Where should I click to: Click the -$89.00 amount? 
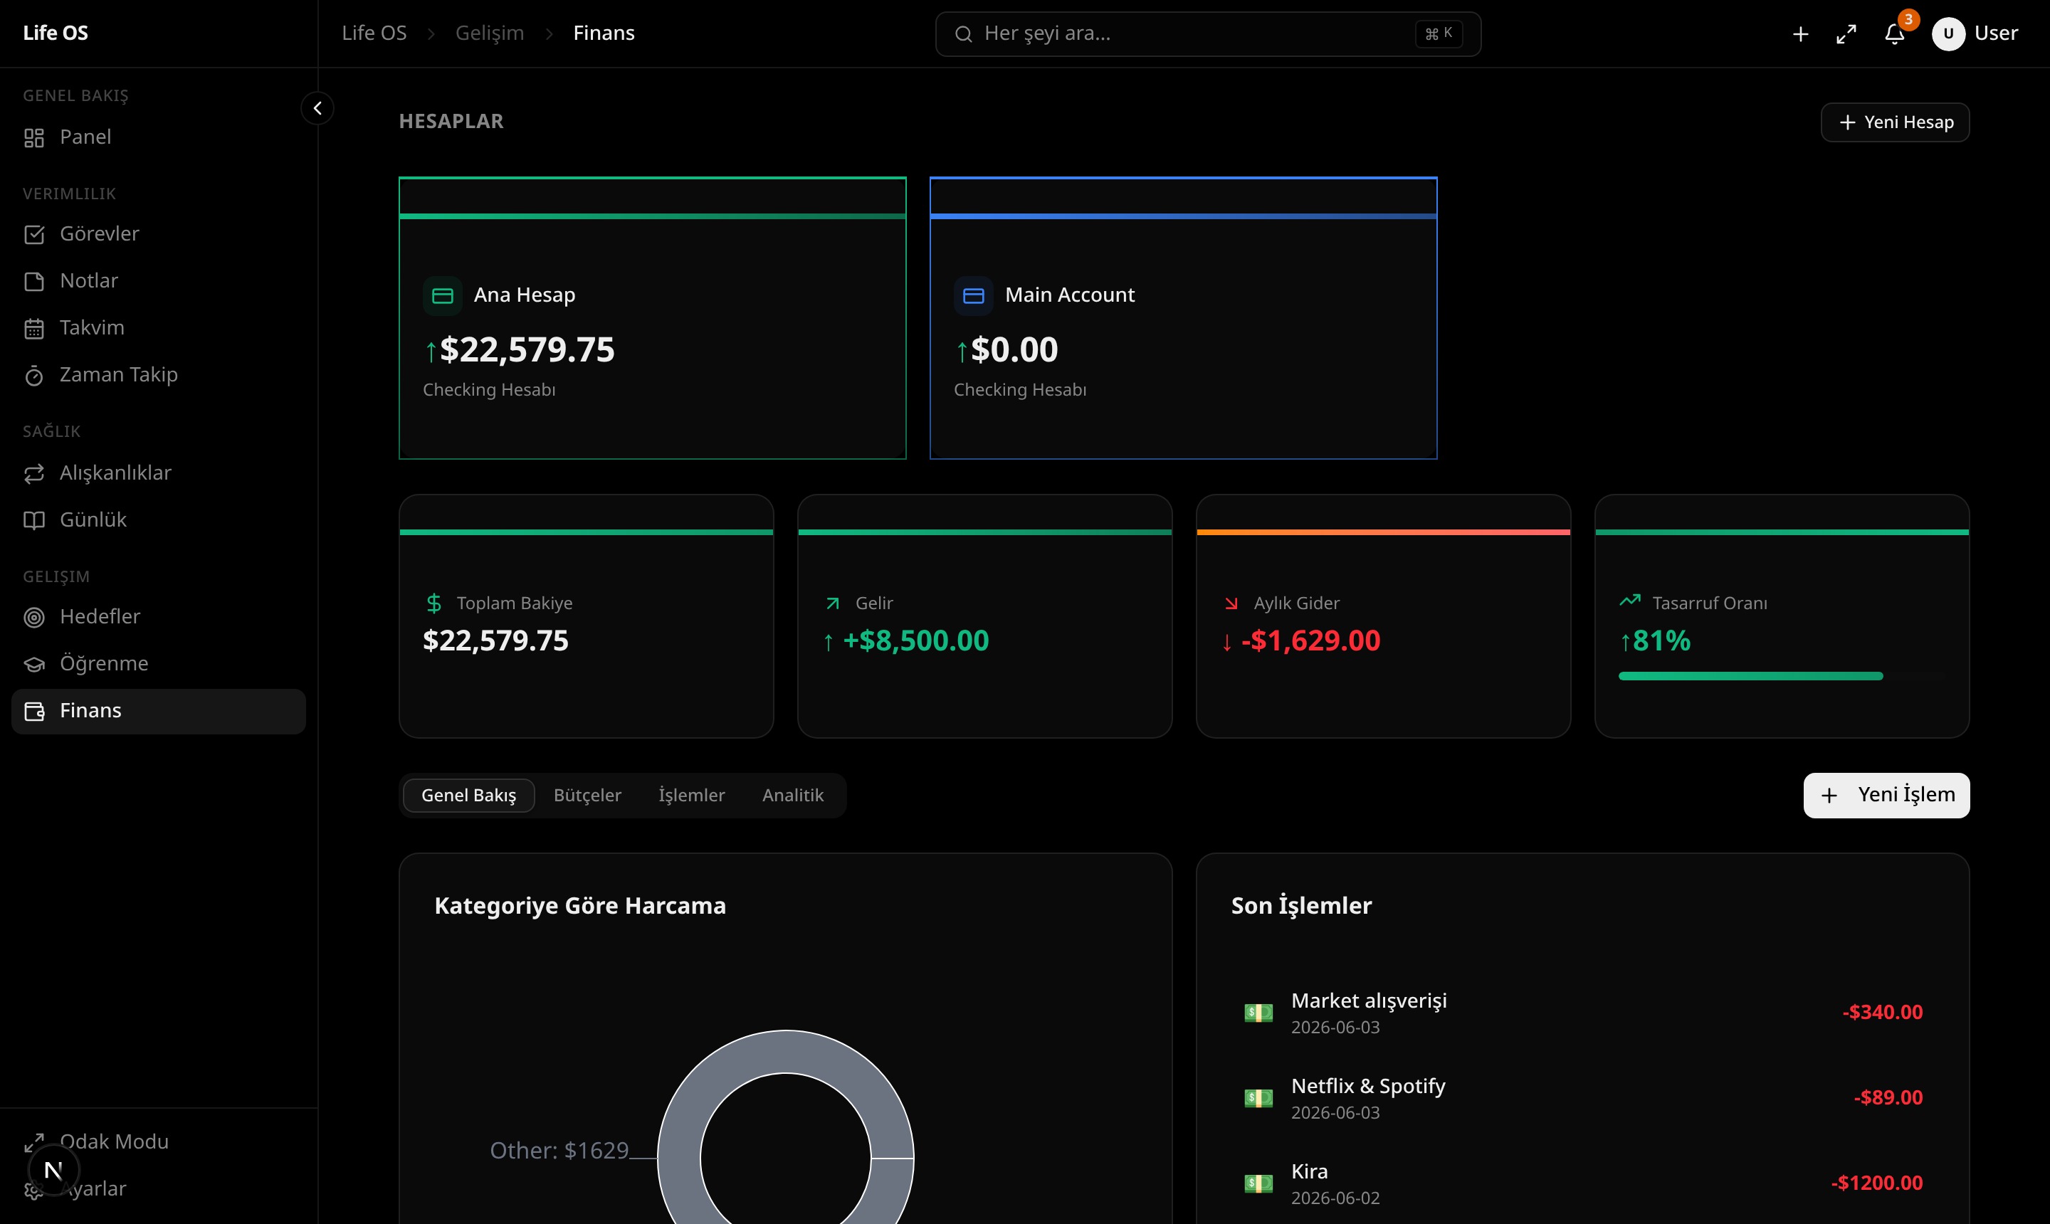coord(1888,1098)
